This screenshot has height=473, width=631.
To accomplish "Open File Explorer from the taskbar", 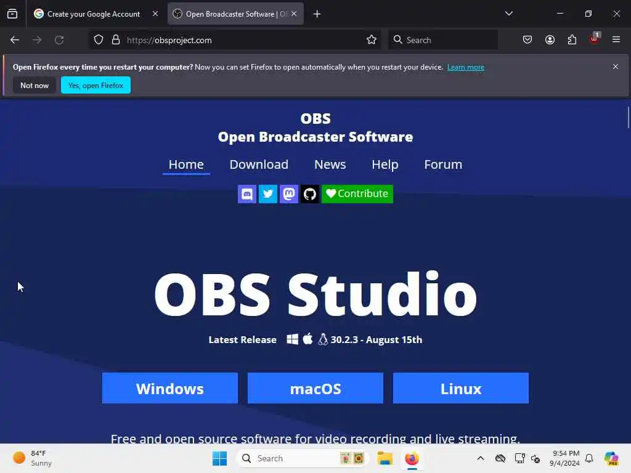I will (385, 458).
